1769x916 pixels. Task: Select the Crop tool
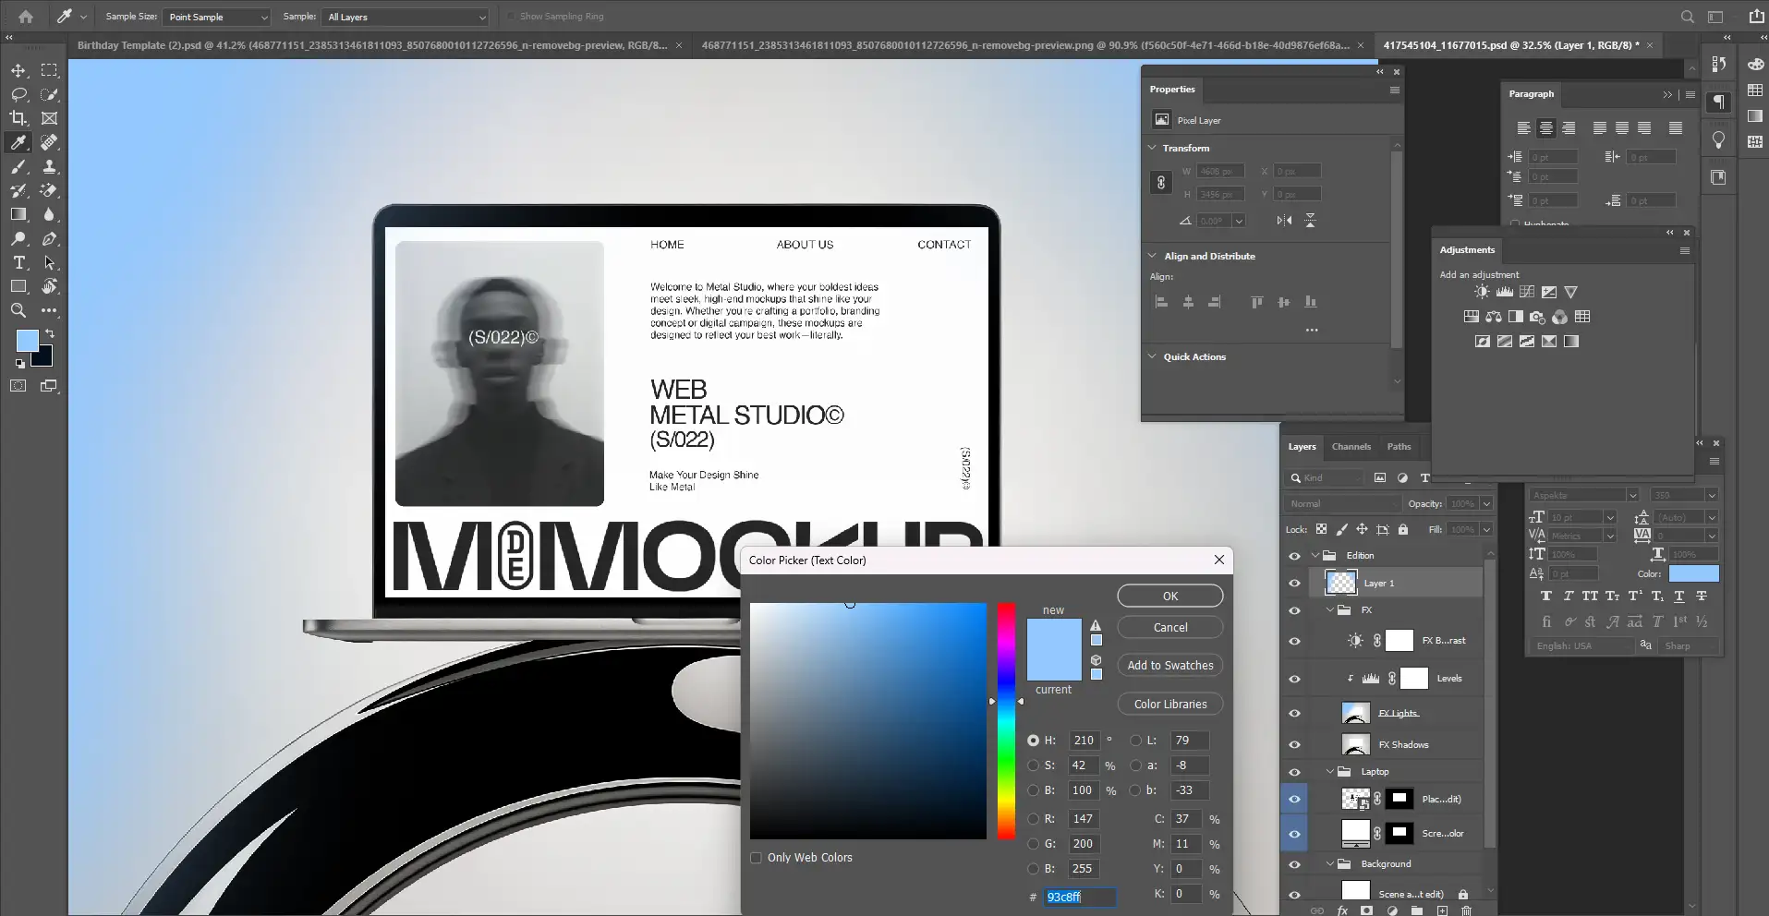18,118
